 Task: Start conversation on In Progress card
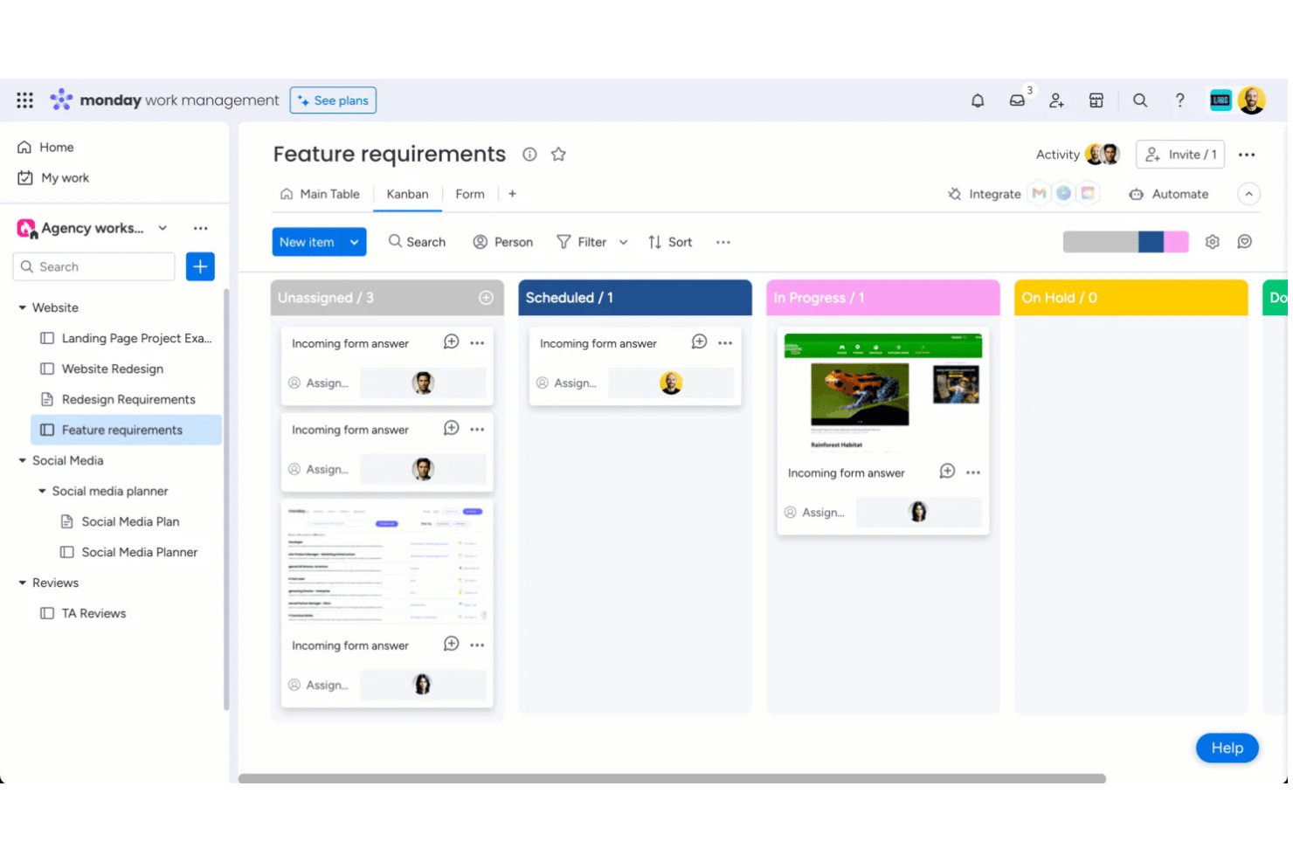(947, 472)
